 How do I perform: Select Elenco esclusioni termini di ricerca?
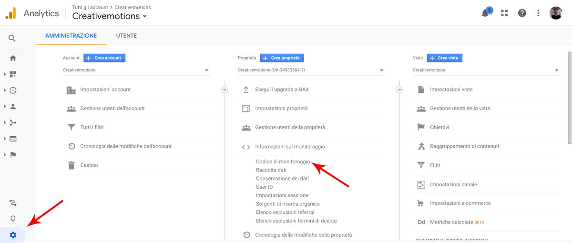(x=296, y=221)
